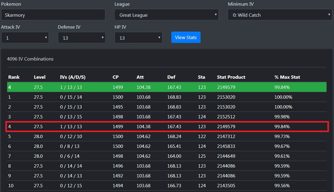334x192 pixels.
Task: Open the Attack IV selector
Action: click(x=25, y=38)
